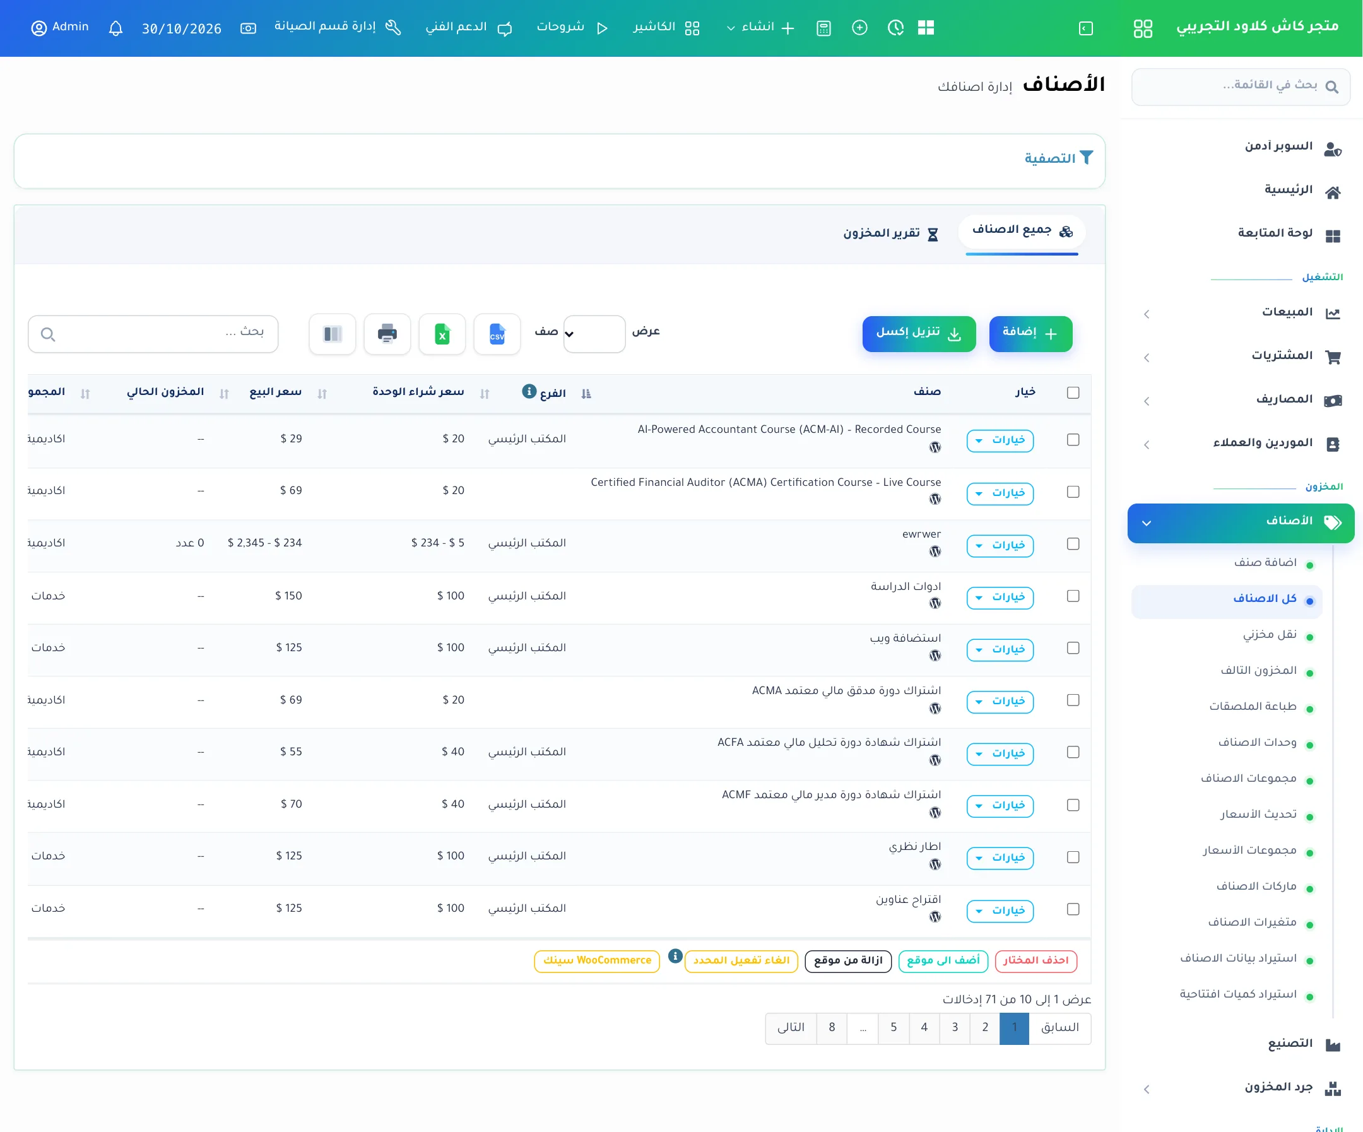The width and height of the screenshot is (1363, 1132).
Task: Click the clock icon in top bar
Action: [895, 28]
